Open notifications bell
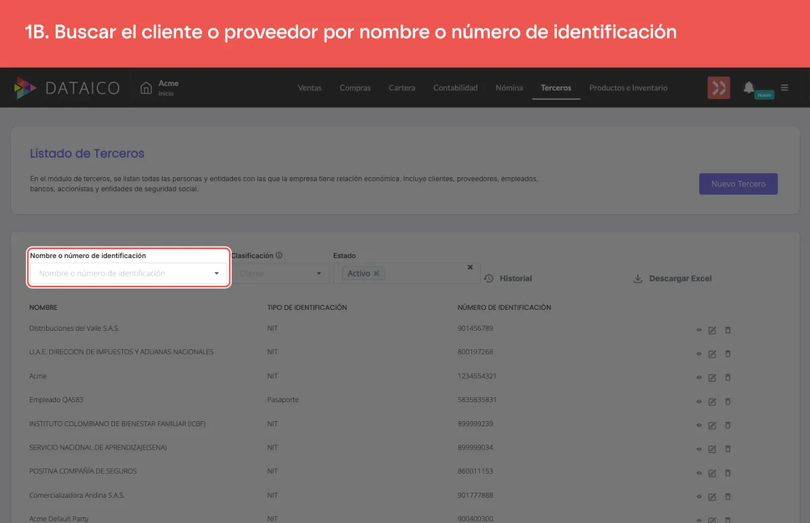The height and width of the screenshot is (523, 810). 749,87
